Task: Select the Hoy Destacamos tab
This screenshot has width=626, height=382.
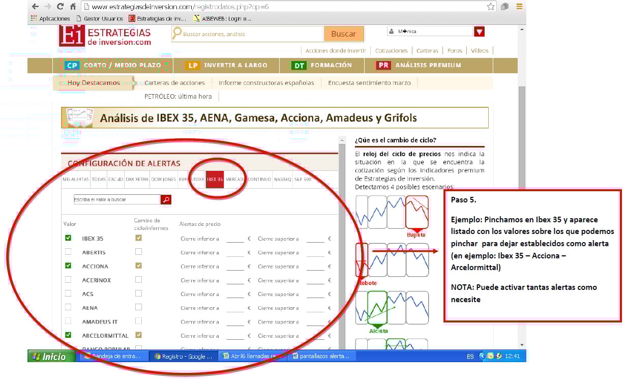Action: coord(94,82)
